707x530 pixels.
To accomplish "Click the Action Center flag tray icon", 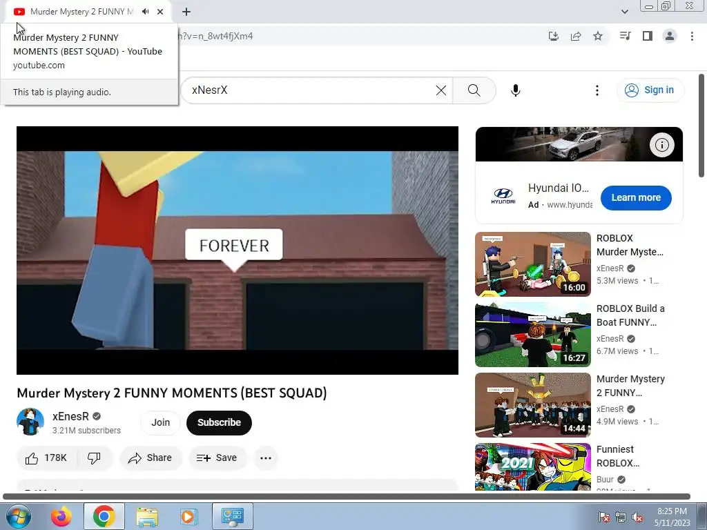I will pos(603,517).
